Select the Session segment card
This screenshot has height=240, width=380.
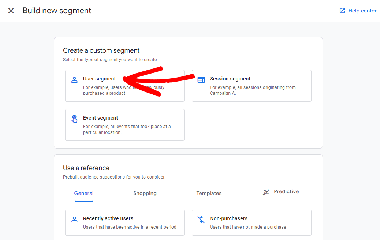(x=252, y=86)
